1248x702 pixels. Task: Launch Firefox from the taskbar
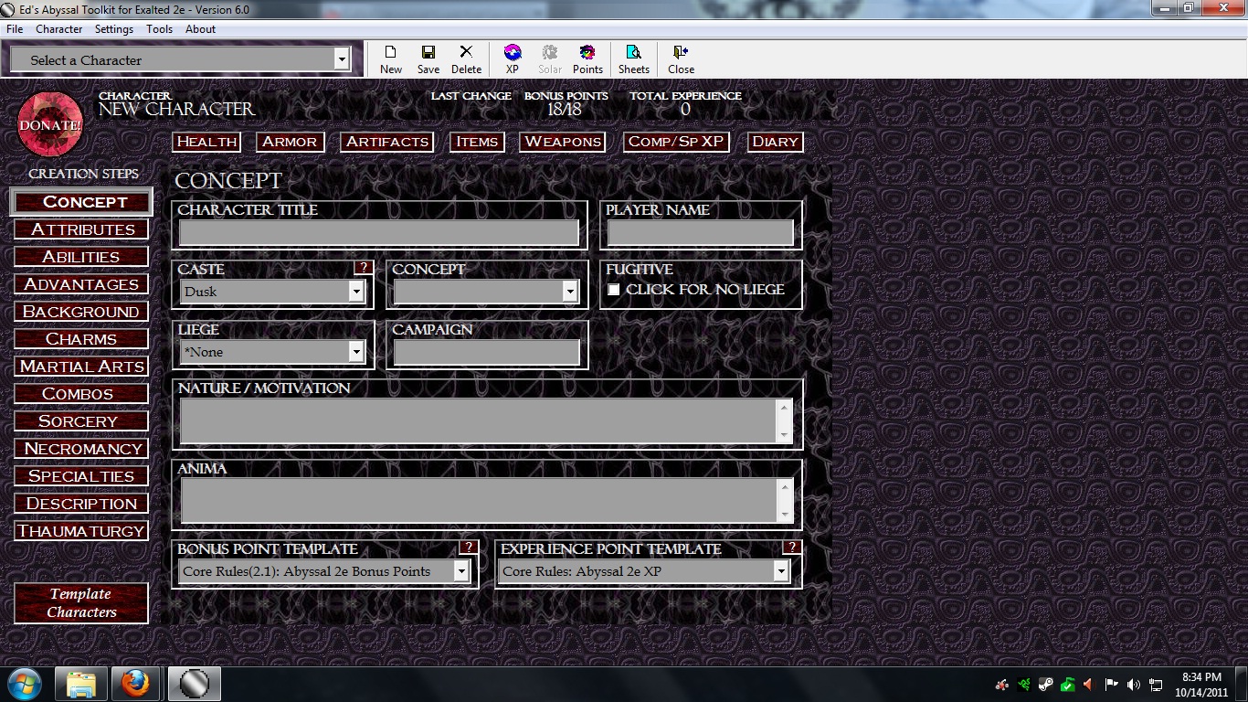pyautogui.click(x=136, y=684)
